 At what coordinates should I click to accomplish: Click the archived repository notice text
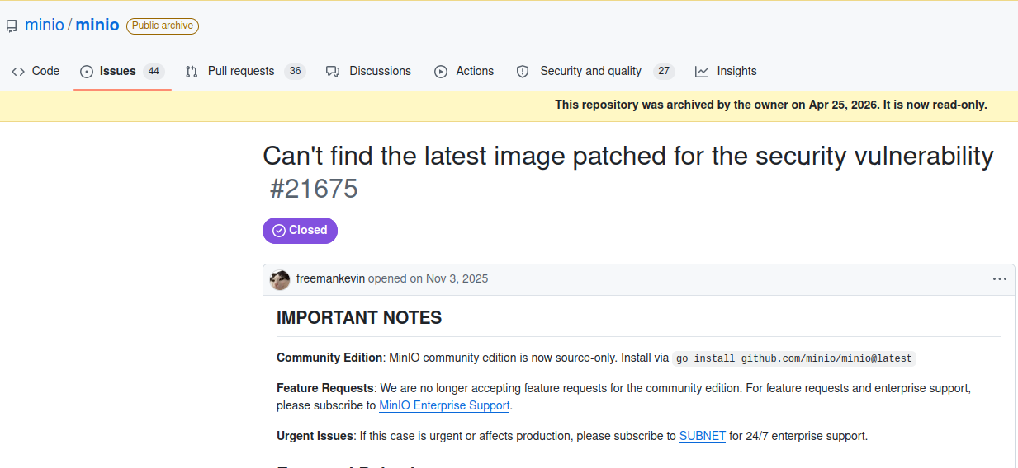pos(771,105)
